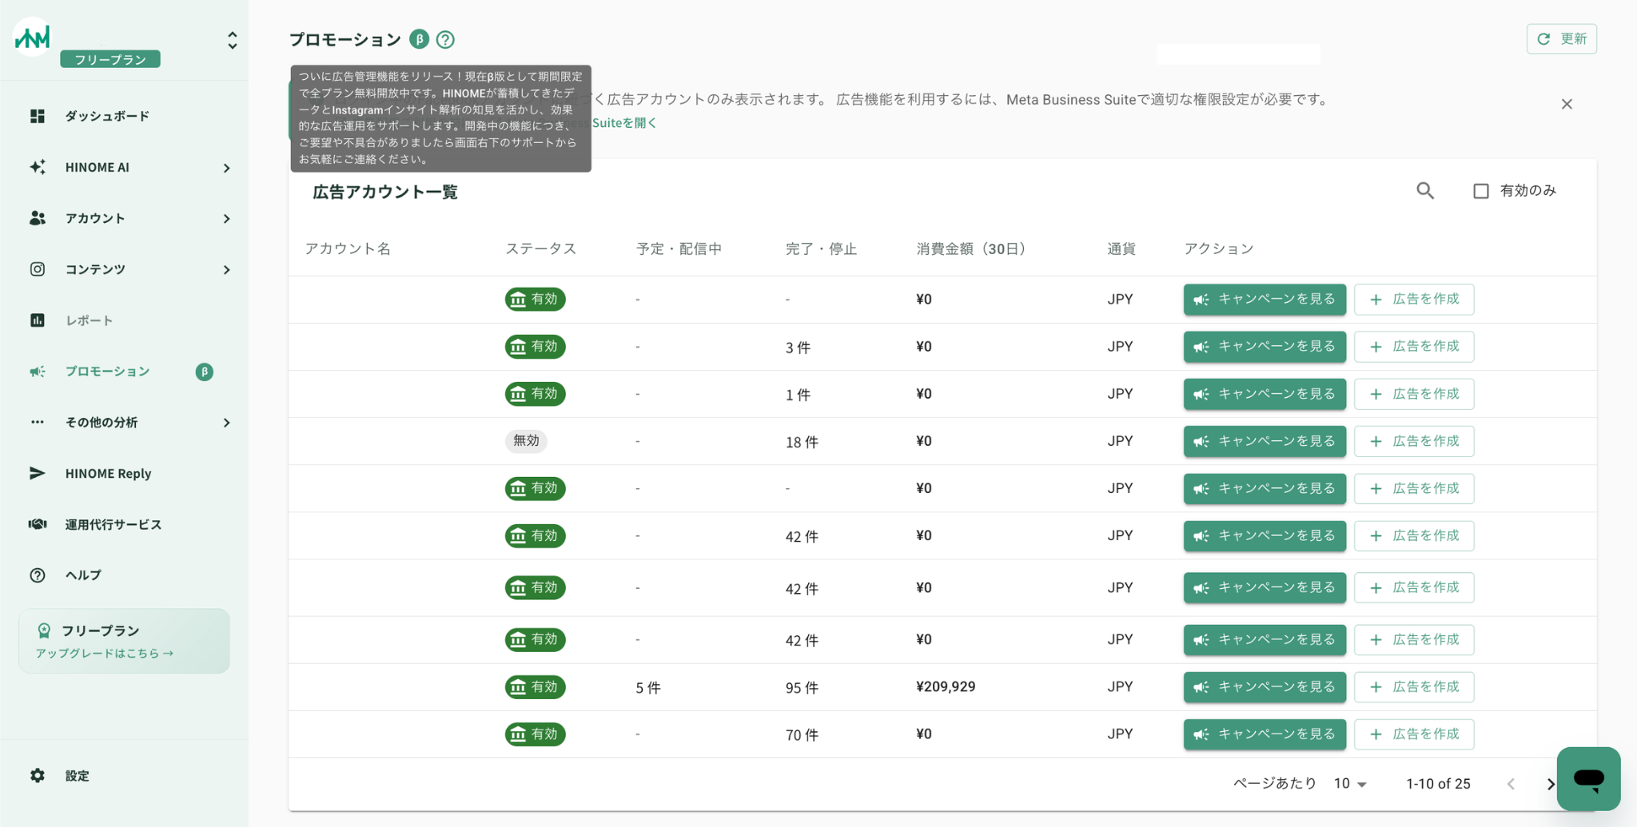Click キャンペーンを見る in the ¥209,929 row
The width and height of the screenshot is (1637, 827).
click(x=1265, y=687)
